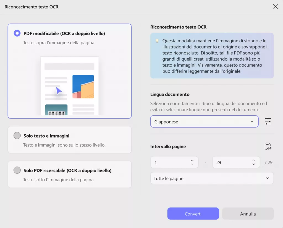Screen dimensions: 283x228
Task: Open the 'Tutte le pagine' dropdown
Action: [212, 178]
